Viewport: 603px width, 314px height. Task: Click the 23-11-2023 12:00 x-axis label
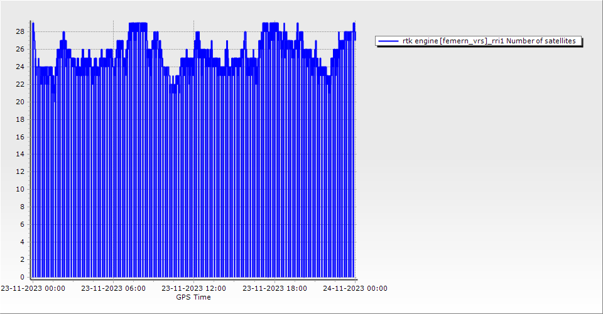click(x=193, y=288)
